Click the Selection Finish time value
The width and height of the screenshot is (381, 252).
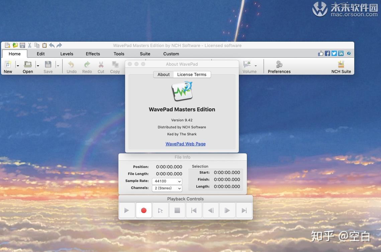coord(227,179)
